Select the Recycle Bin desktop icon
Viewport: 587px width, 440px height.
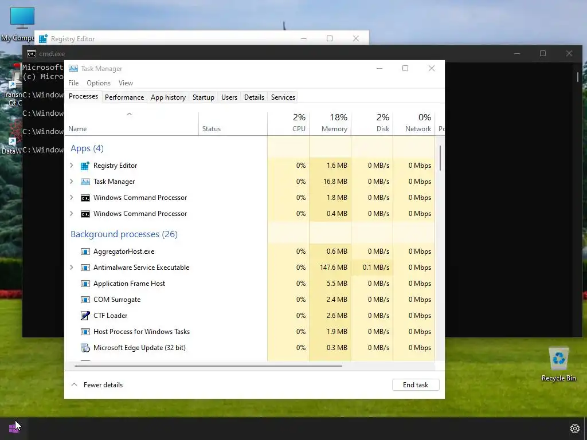[558, 364]
